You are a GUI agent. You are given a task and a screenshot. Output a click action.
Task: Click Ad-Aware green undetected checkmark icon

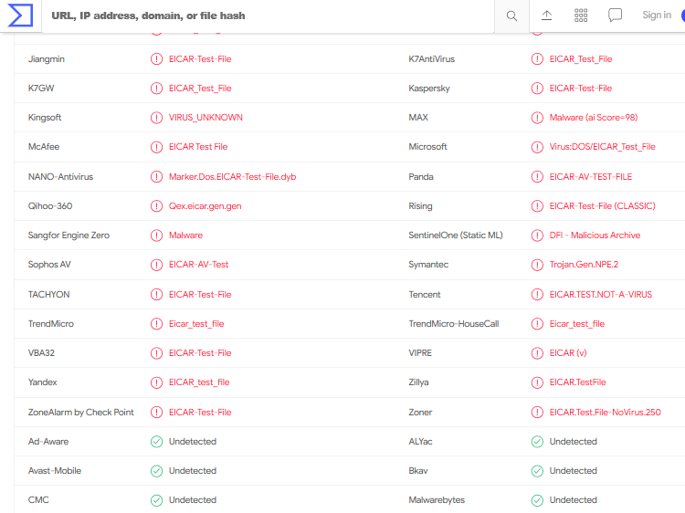click(x=156, y=442)
